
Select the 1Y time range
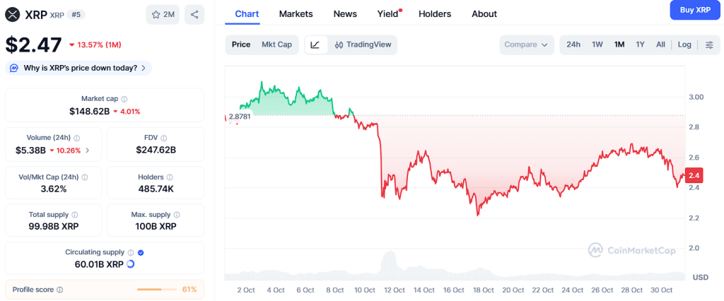pos(640,45)
